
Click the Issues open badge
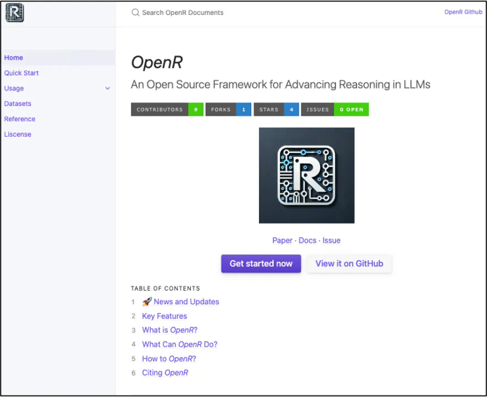click(335, 109)
